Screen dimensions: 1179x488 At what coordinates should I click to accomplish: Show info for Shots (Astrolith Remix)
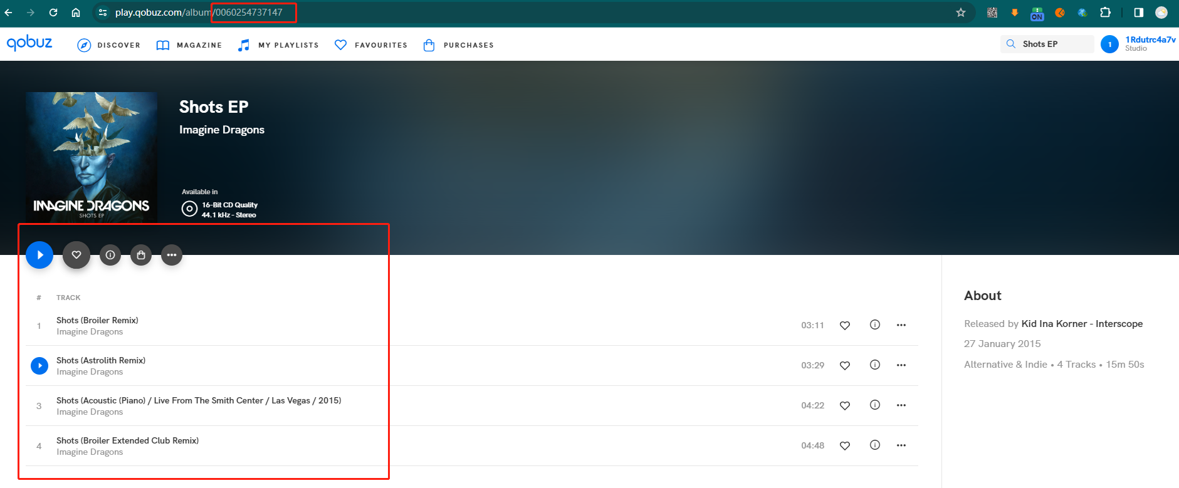pos(875,365)
